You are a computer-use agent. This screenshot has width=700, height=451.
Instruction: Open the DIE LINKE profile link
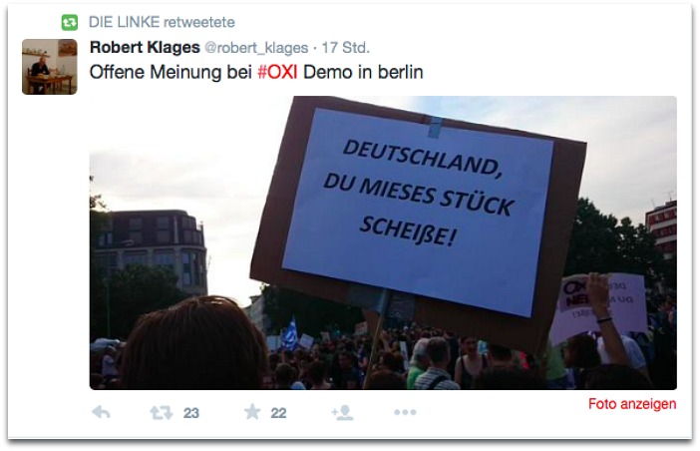(124, 22)
